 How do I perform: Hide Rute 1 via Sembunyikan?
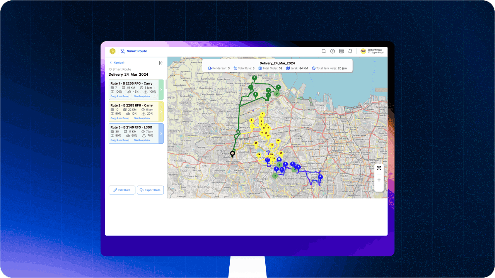point(142,96)
